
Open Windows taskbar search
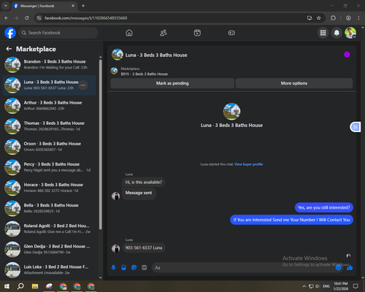pos(20,286)
